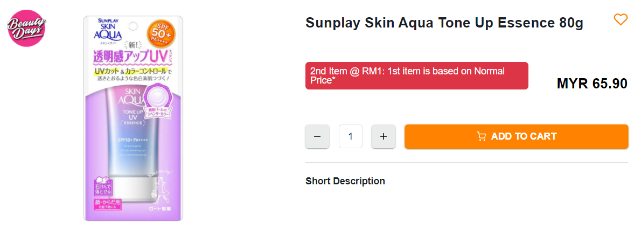Screen dimensions: 641x228
Task: Open the sunscreen product image
Action: click(133, 119)
